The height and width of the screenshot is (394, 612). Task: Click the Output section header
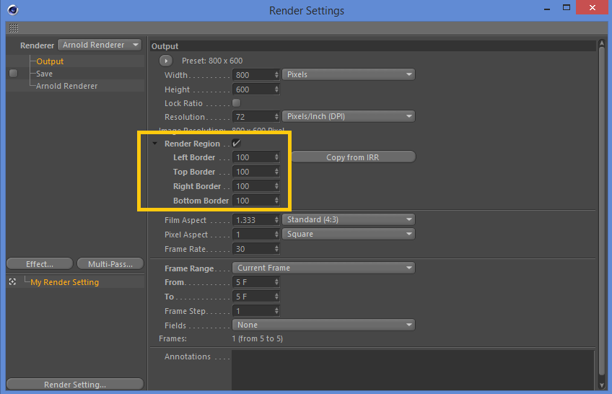[373, 46]
